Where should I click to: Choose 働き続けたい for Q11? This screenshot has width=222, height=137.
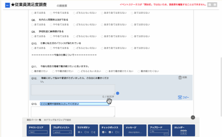click(32, 71)
